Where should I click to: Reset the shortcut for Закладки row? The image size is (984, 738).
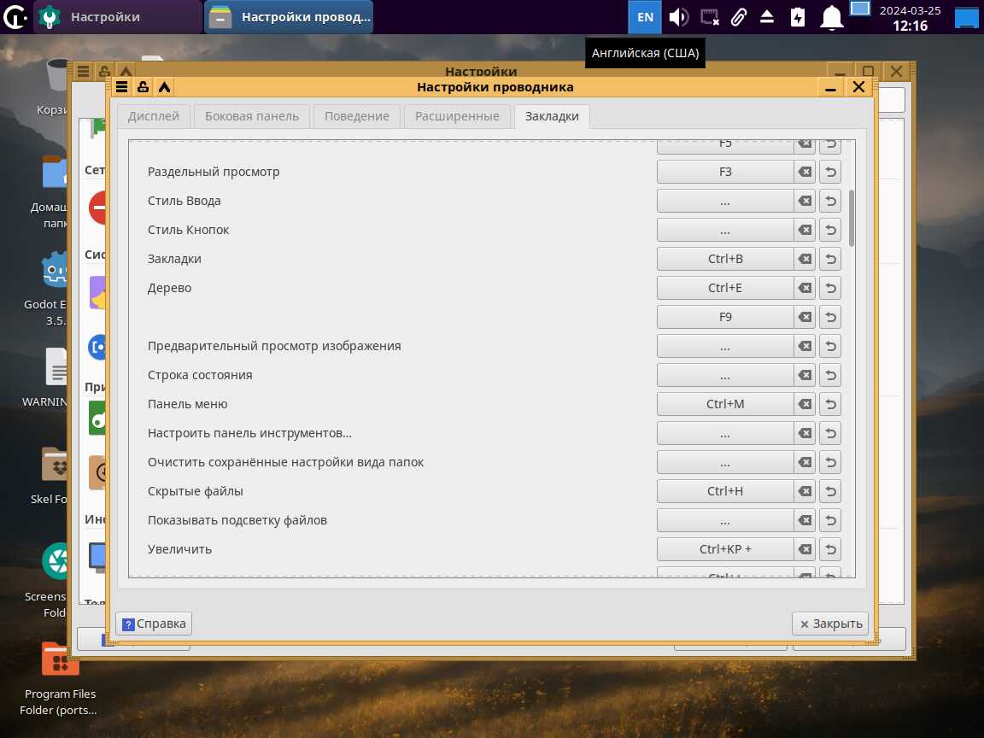(x=830, y=259)
